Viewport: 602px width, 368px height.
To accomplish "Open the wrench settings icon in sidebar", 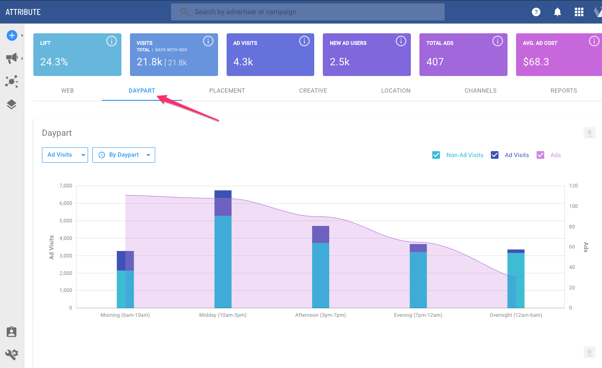I will [x=12, y=354].
